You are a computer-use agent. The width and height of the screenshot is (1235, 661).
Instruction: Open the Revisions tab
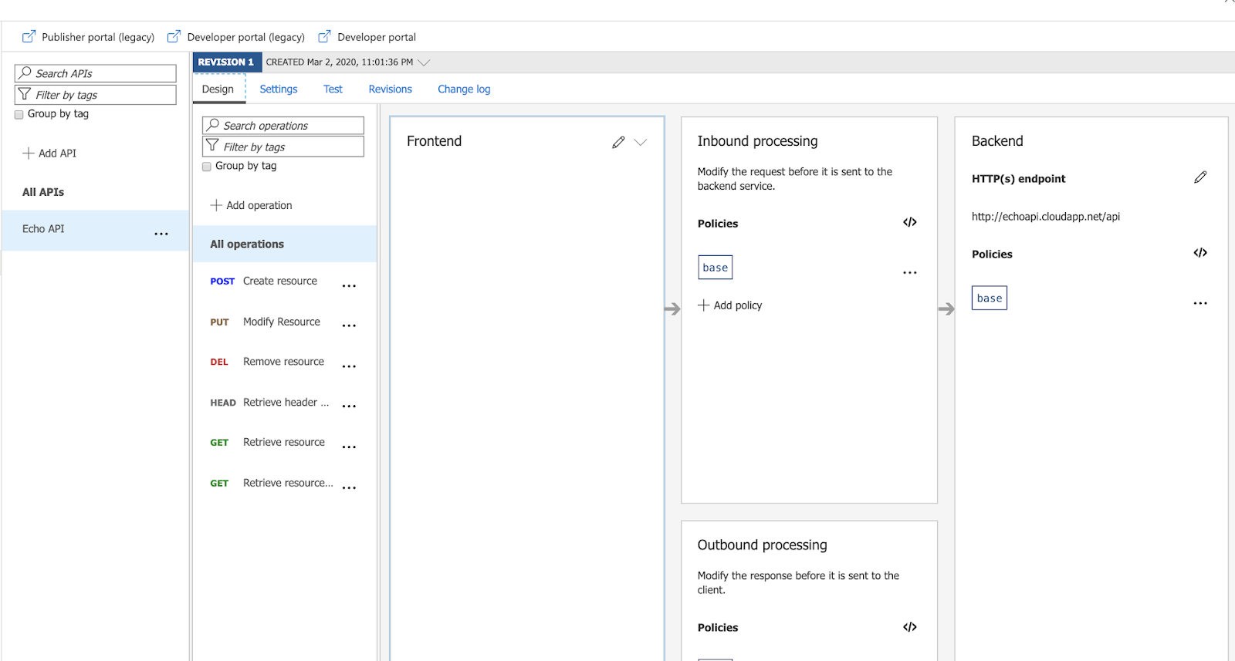coord(390,89)
